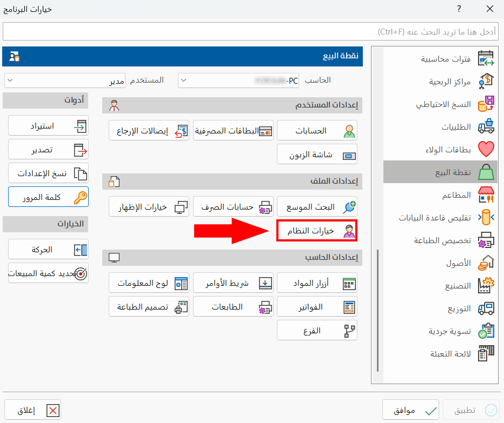Click the موافق confirmation button

tap(410, 409)
